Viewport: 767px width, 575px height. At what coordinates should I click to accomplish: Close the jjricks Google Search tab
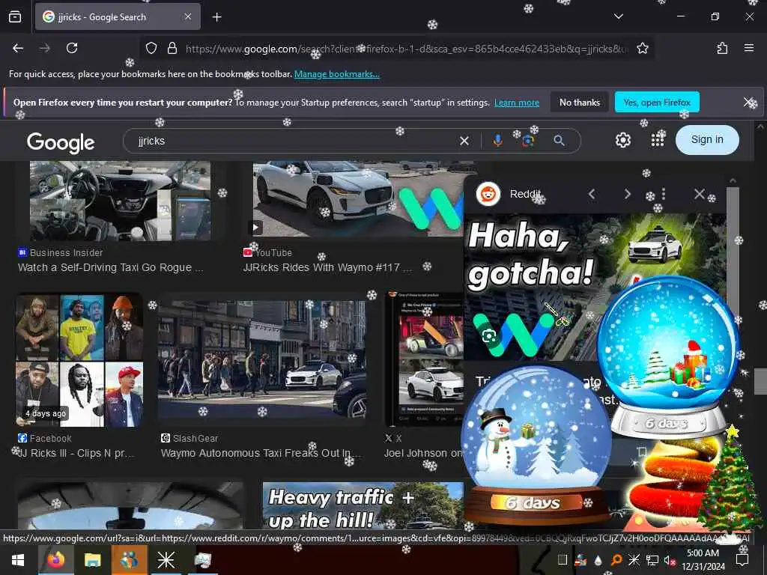tap(188, 16)
